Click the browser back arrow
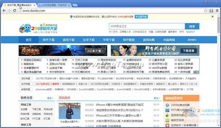Screen dimensions: 221x128 (4, 11)
